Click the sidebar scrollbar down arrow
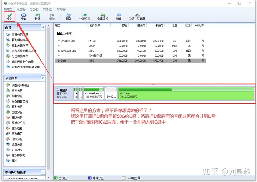Viewport: 257px width, 182px height. pyautogui.click(x=49, y=177)
